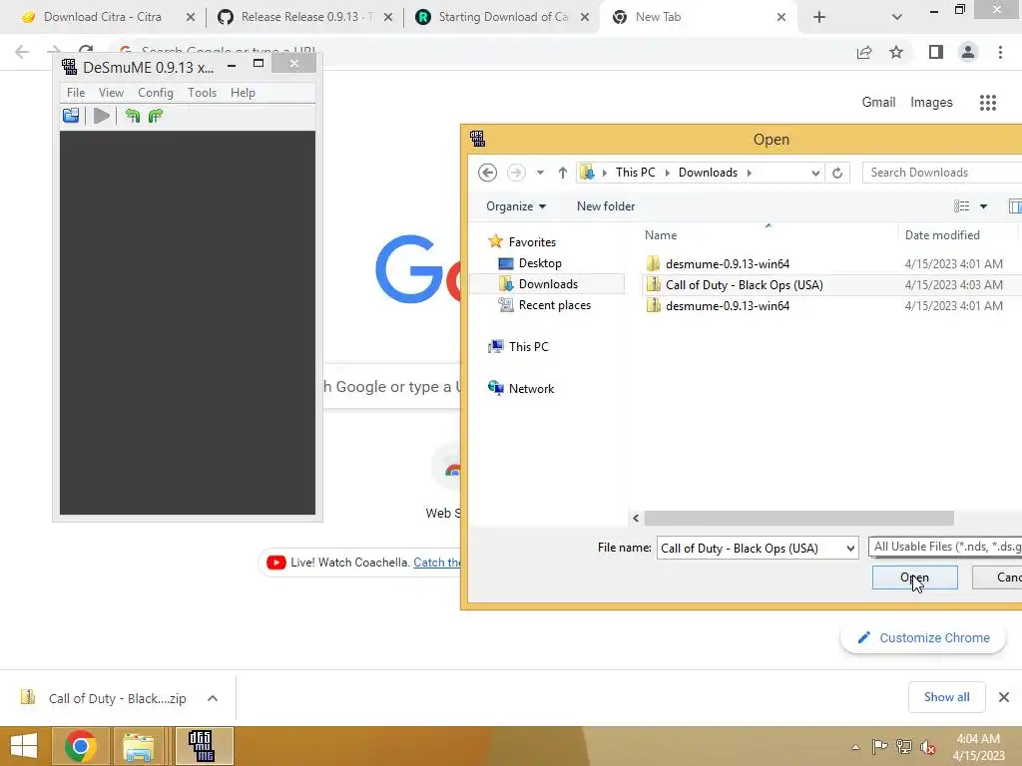Image resolution: width=1022 pixels, height=766 pixels.
Task: Open File Explorer from the taskbar
Action: click(x=138, y=746)
